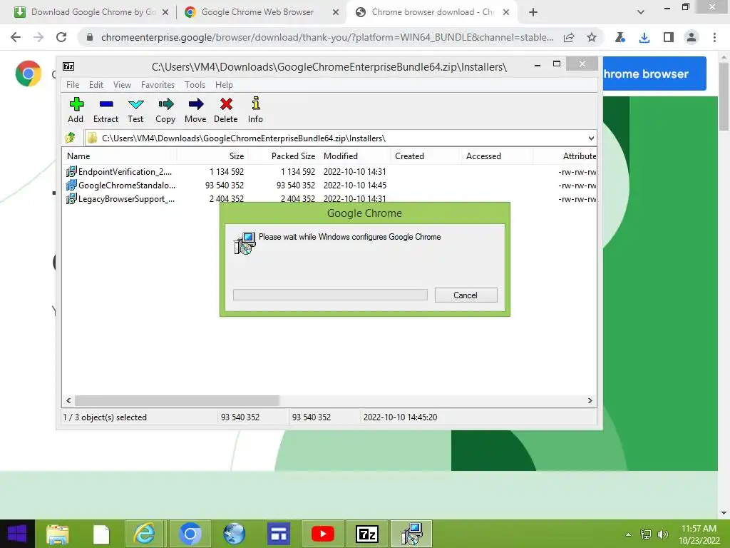Open Internet Explorer from taskbar
This screenshot has width=730, height=548.
[x=145, y=534]
